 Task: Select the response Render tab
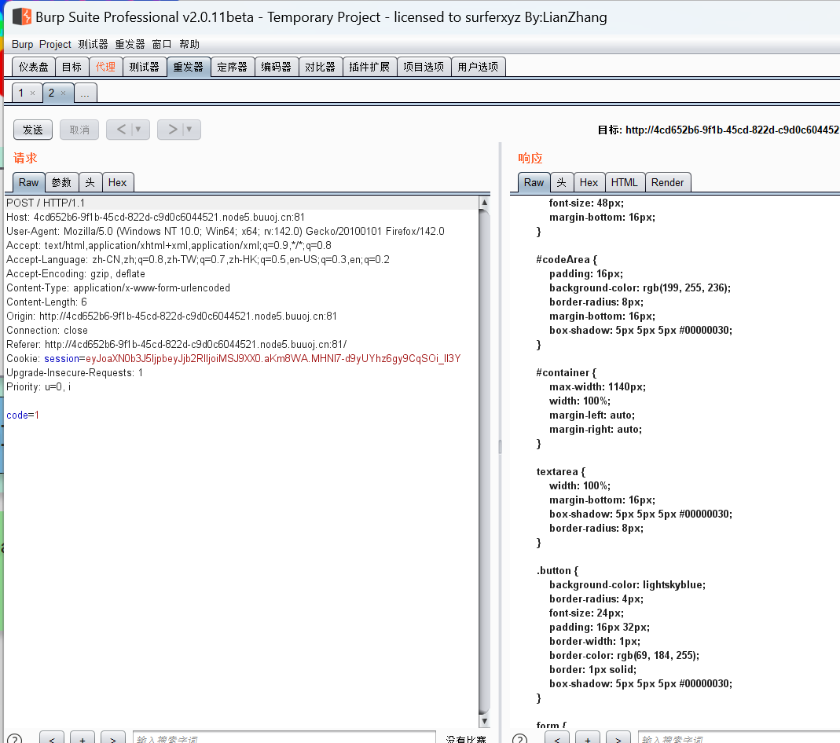coord(667,182)
